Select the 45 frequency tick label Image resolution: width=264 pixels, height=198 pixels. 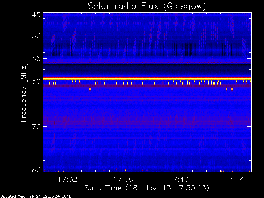pyautogui.click(x=36, y=15)
